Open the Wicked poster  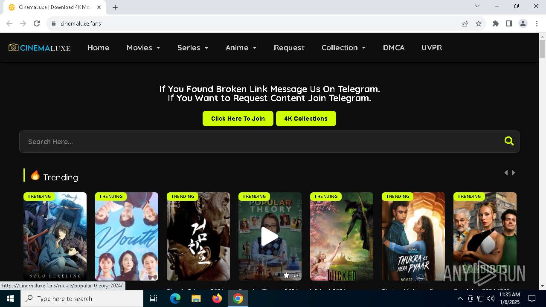(x=342, y=236)
